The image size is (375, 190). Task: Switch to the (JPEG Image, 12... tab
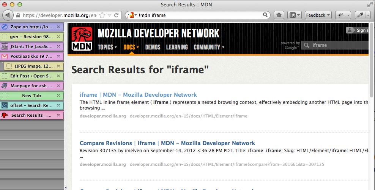[x=34, y=66]
